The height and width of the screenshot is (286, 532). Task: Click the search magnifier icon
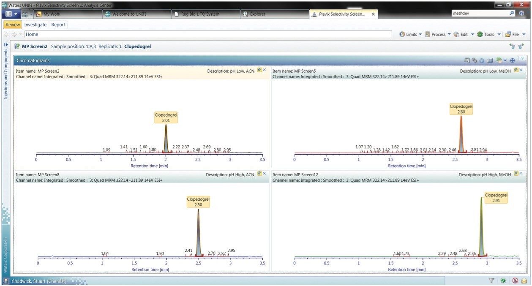[x=512, y=13]
